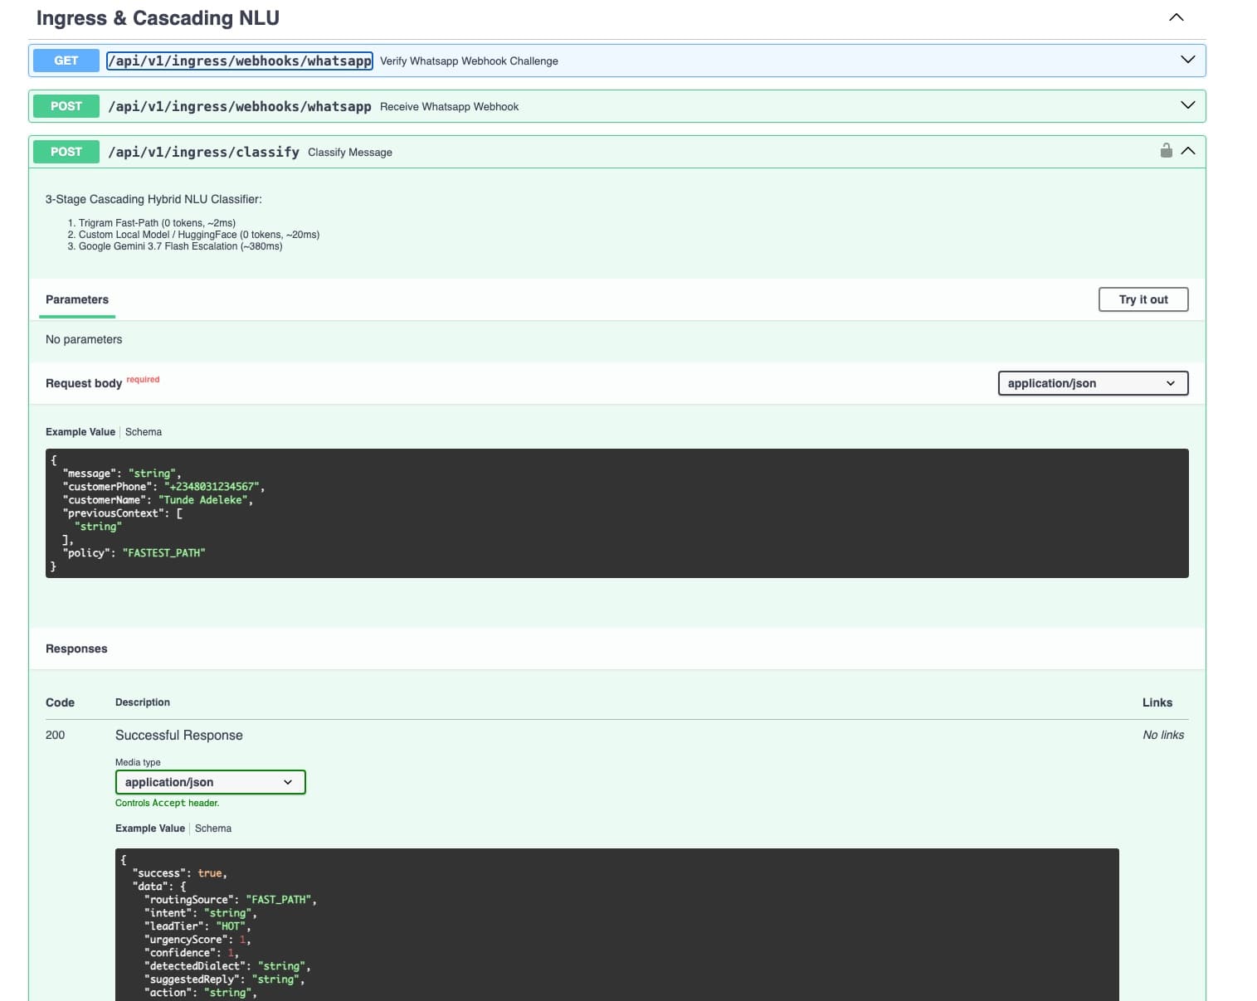The image size is (1257, 1001).
Task: Click "3-Stage Cascading Hybrid NLU Classifier:" description
Action: click(x=153, y=199)
